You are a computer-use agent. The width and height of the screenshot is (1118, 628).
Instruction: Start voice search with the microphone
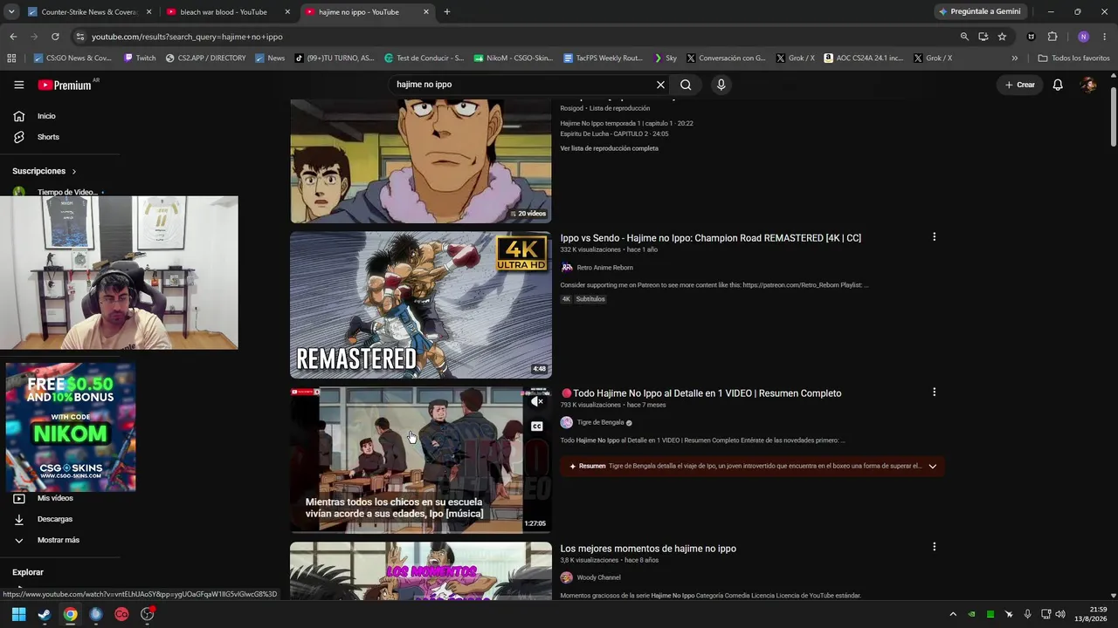point(721,85)
